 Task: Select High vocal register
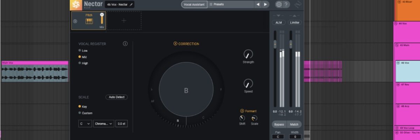click(80, 63)
